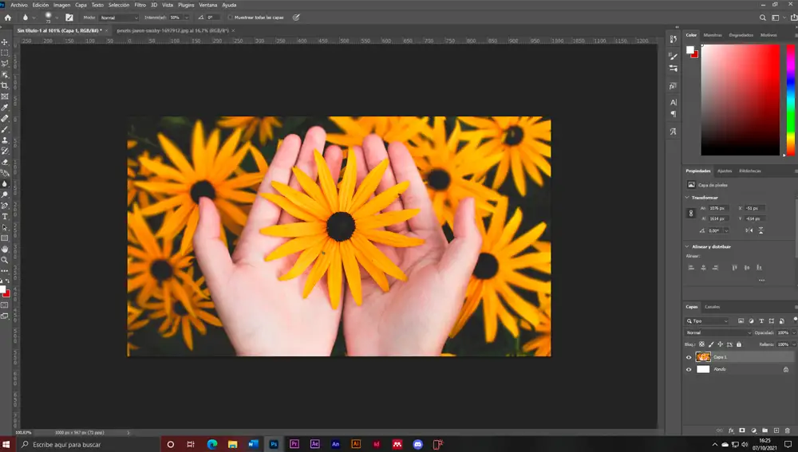Select the Clone Stamp tool
798x452 pixels.
5,140
